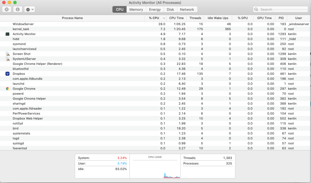311x183 pixels.
Task: Click the magnifier icon in search field
Action: click(257, 9)
